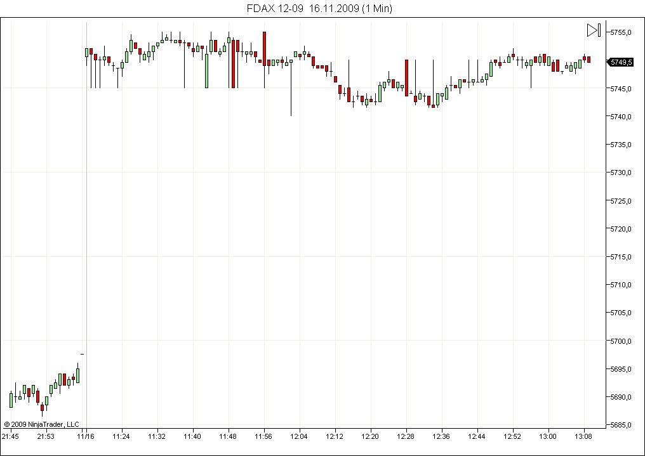The image size is (645, 456).
Task: Click the 21:53 time axis label
Action: [46, 436]
